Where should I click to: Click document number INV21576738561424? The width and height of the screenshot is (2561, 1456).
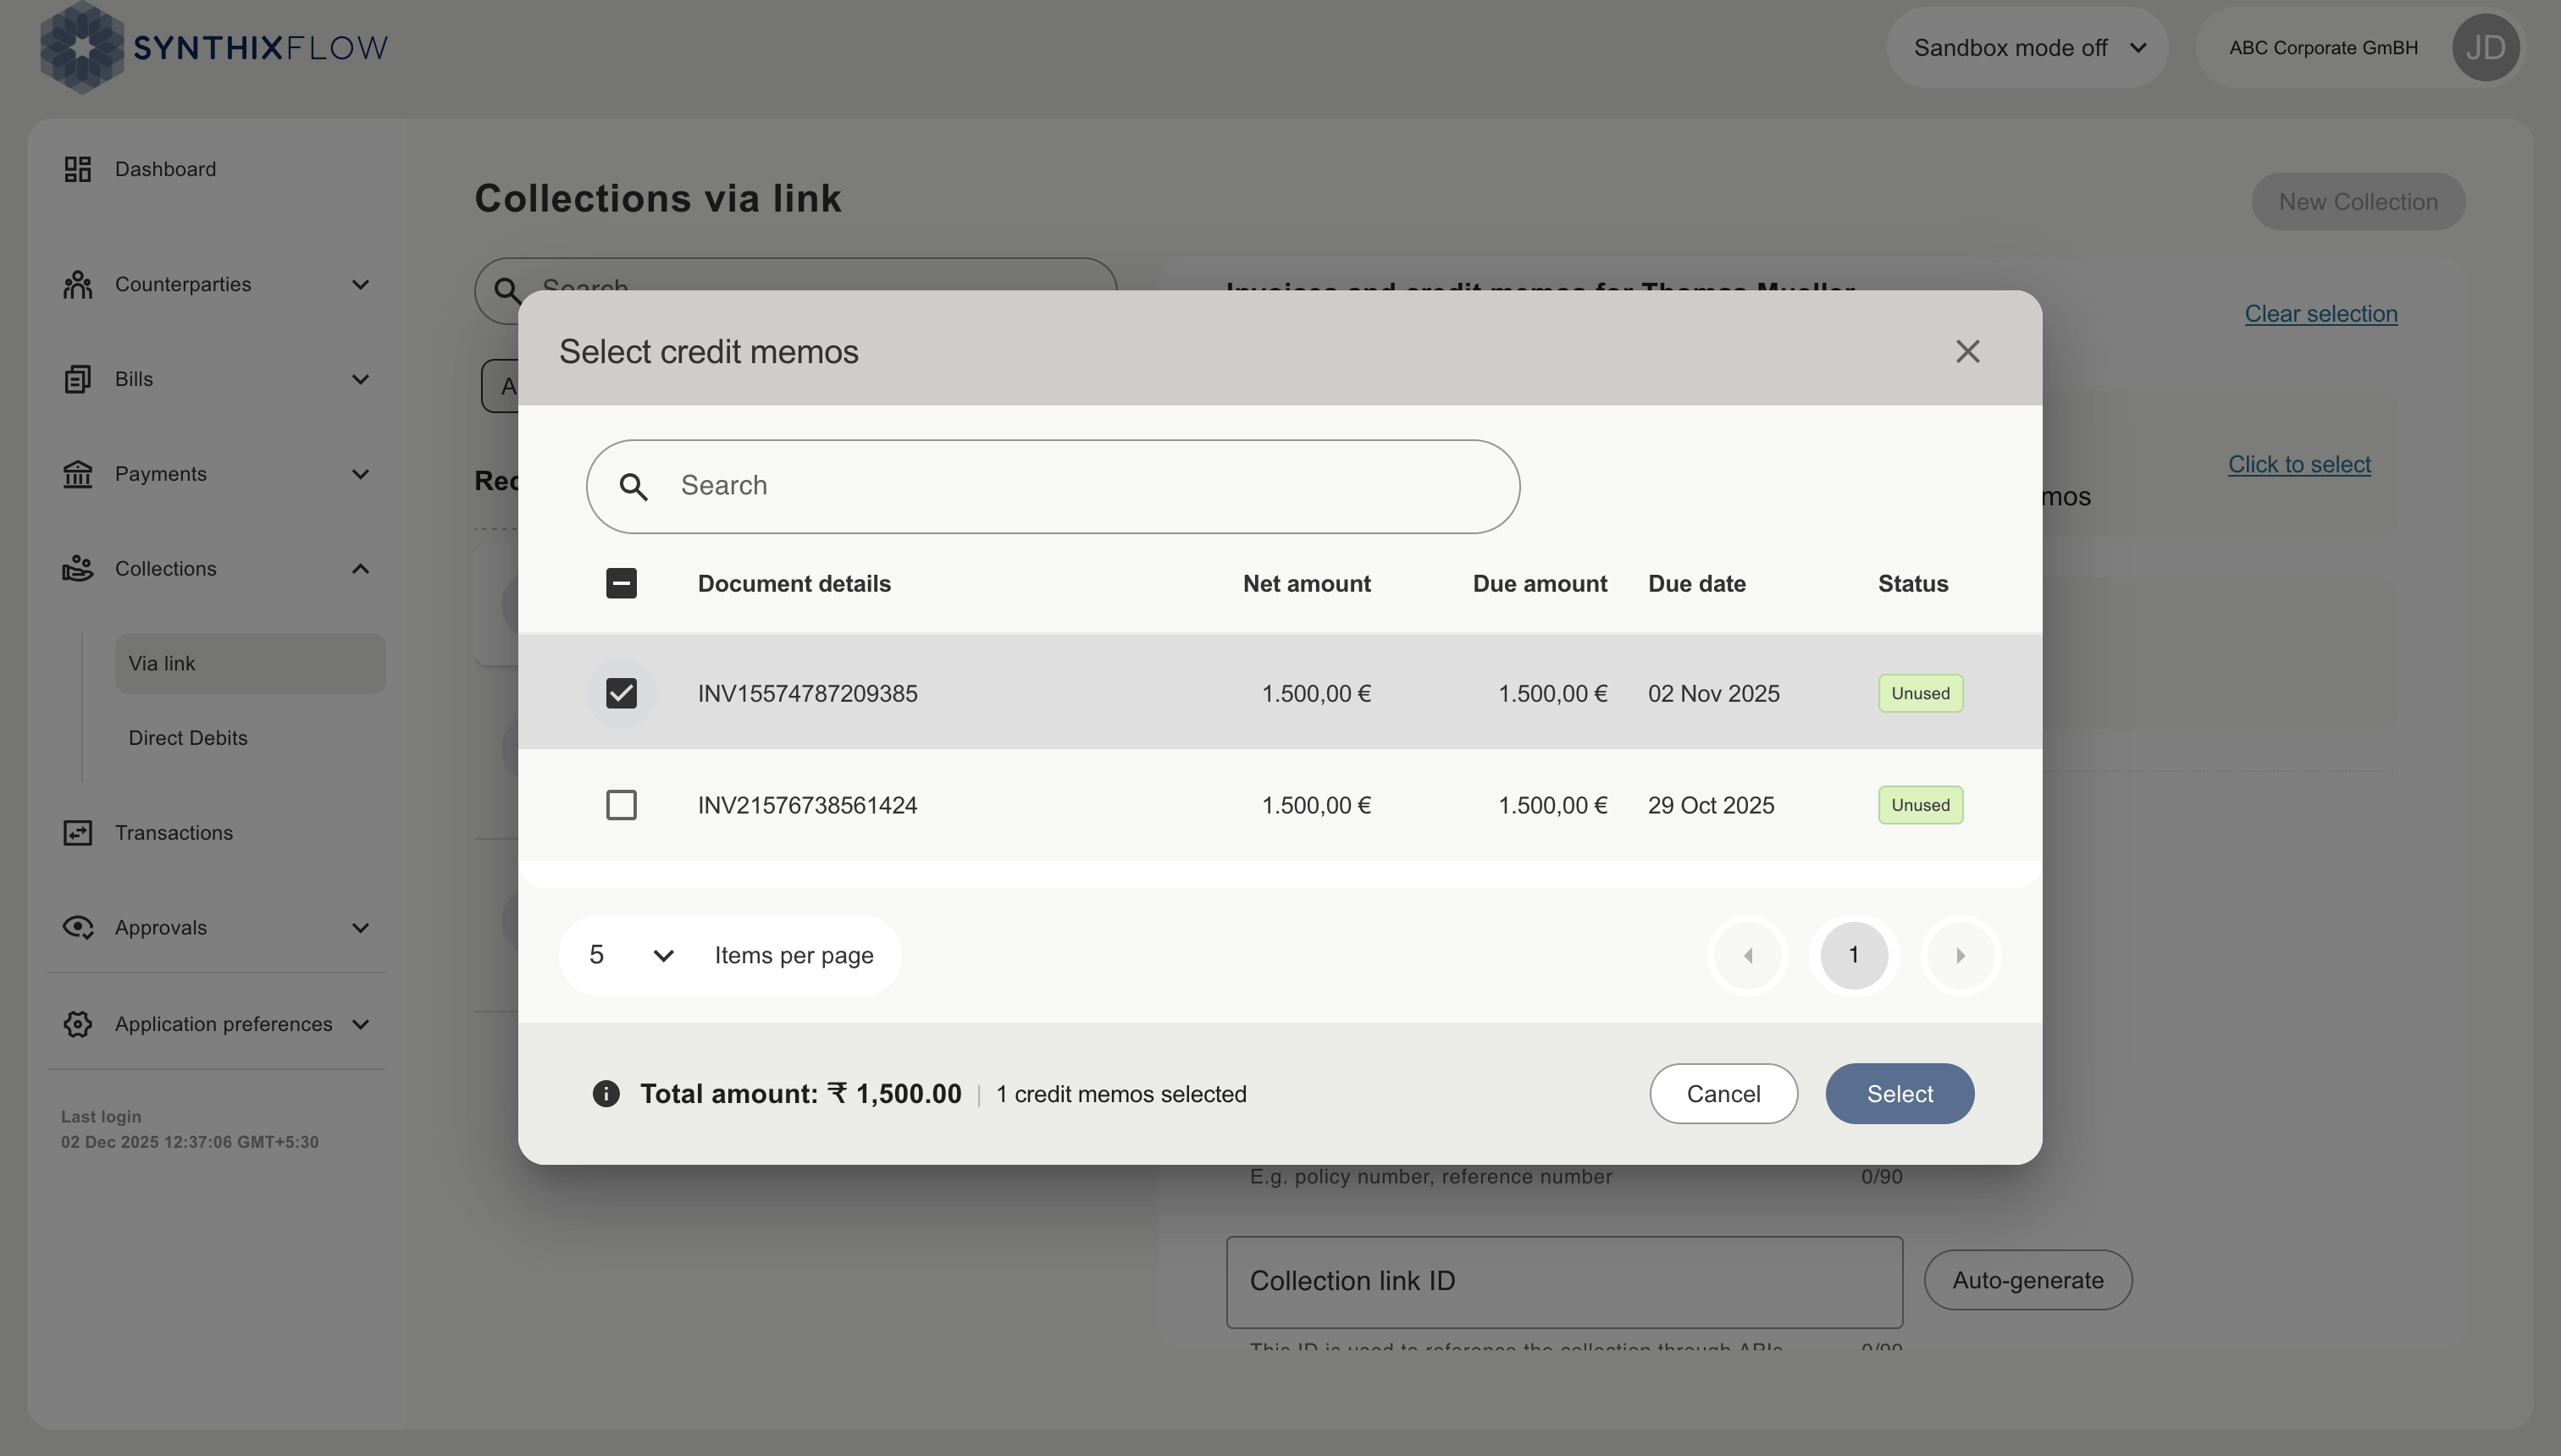click(807, 805)
